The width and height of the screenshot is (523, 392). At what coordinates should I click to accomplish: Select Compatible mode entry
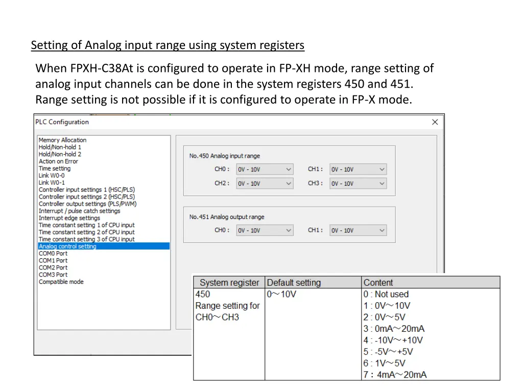pos(61,282)
